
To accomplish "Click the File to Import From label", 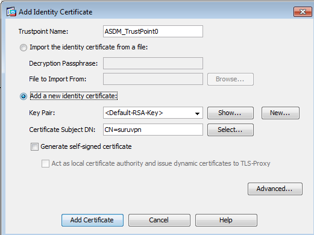I will tap(58, 79).
